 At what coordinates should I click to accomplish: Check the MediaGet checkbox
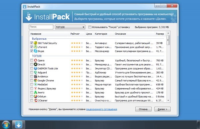32,84
